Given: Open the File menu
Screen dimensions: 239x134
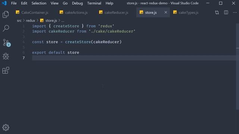Looking at the screenshot, I should (x=14, y=3).
